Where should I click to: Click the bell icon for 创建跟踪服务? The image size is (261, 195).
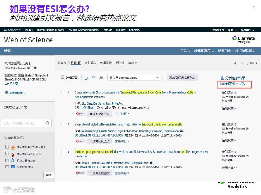pos(7,92)
